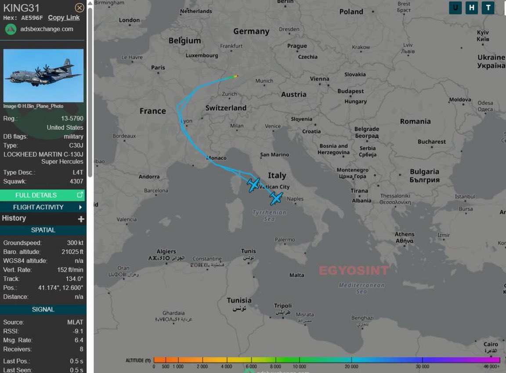Click Baro. altitude value 21025 ft
The height and width of the screenshot is (373, 506).
[72, 252]
